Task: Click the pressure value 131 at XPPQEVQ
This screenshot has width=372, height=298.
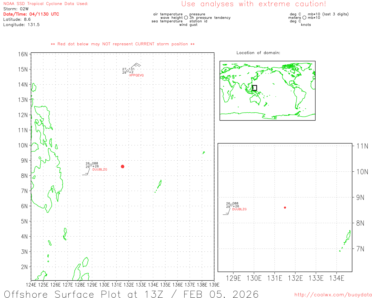Action: (132, 69)
